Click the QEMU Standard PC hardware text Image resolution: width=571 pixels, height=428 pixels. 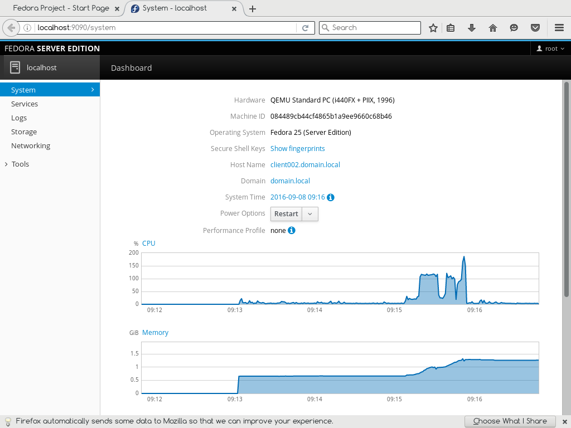coord(332,100)
